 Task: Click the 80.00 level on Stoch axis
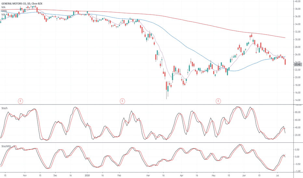tap(298, 112)
